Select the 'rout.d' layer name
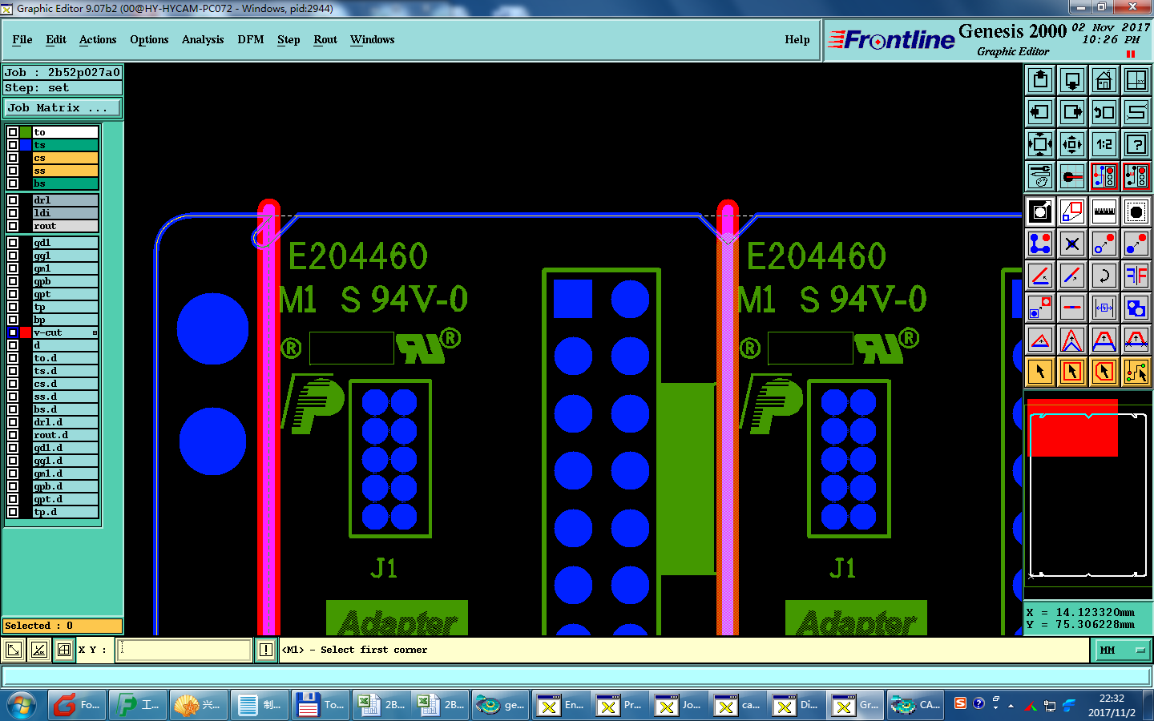 click(x=65, y=435)
